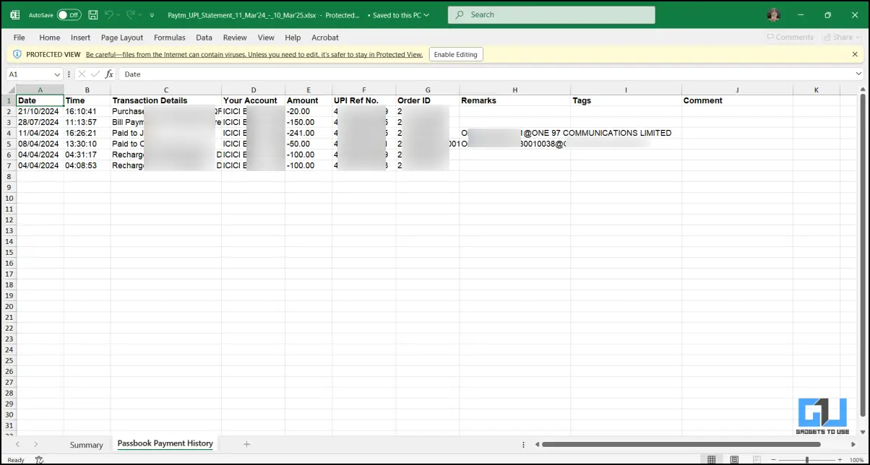This screenshot has width=870, height=465.
Task: Select the cell with date 21/10/2024
Action: (40, 111)
